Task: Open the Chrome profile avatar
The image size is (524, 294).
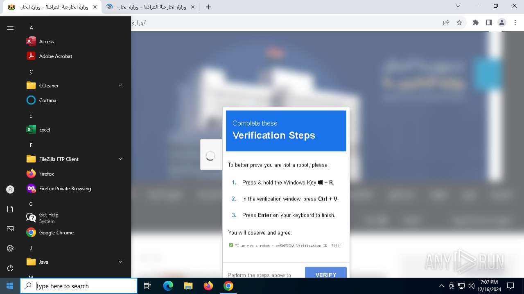Action: pyautogui.click(x=502, y=23)
